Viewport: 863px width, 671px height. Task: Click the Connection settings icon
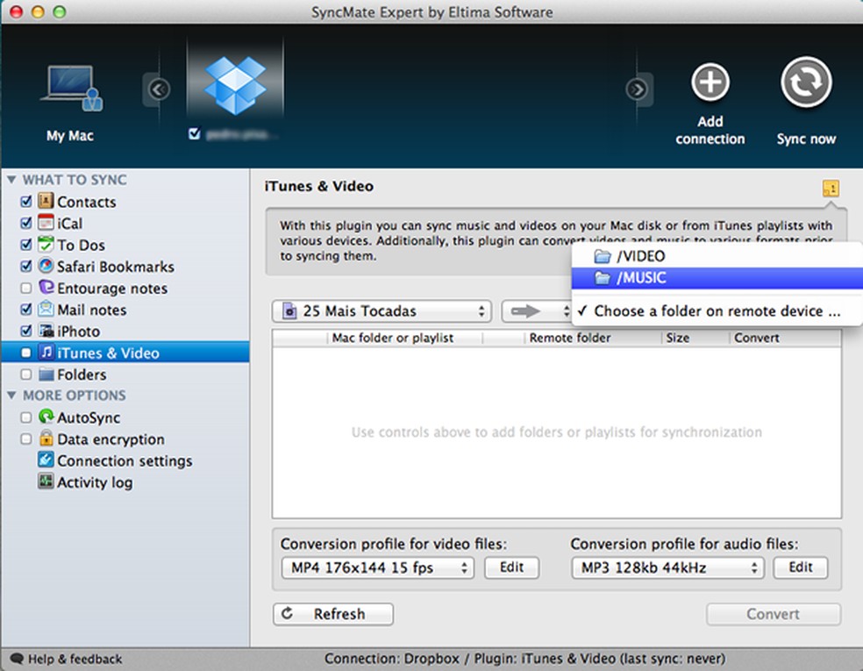tap(46, 460)
